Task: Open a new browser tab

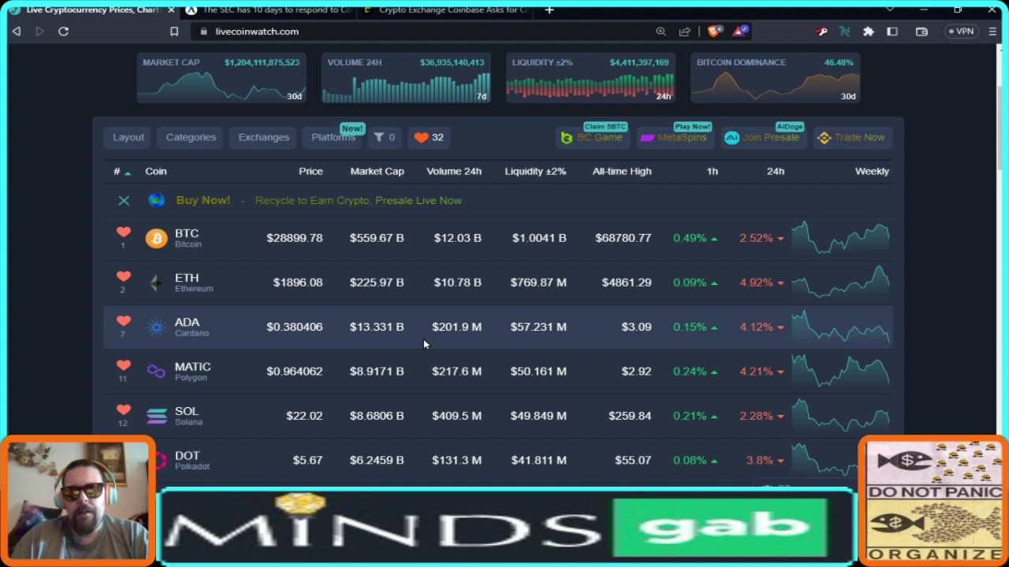Action: click(549, 10)
